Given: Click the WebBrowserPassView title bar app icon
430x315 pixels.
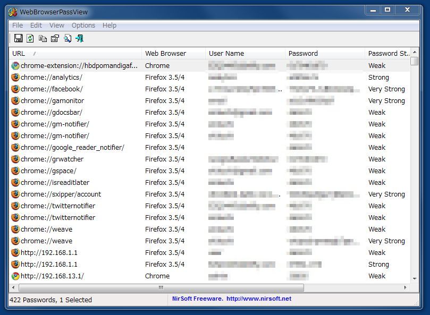Looking at the screenshot, I should click(x=13, y=12).
